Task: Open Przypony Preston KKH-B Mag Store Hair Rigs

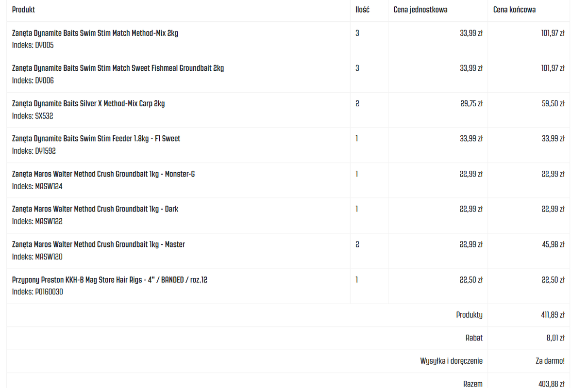Action: [110, 280]
